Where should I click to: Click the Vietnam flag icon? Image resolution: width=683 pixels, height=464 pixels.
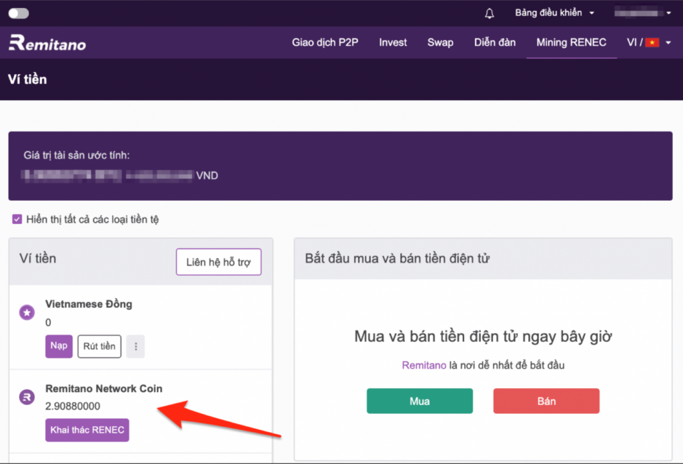[652, 43]
